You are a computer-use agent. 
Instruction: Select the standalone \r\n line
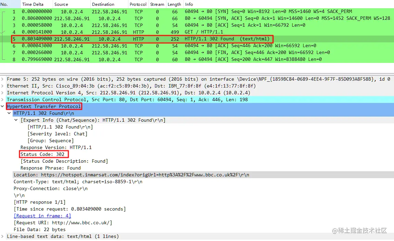pyautogui.click(x=19, y=195)
